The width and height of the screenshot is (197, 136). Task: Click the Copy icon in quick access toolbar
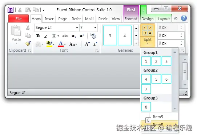pyautogui.click(x=36, y=10)
